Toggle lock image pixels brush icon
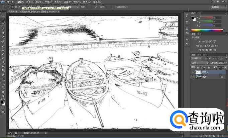 coord(202,67)
